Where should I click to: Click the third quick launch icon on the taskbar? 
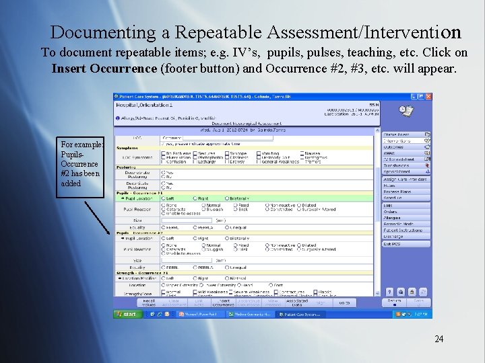click(x=167, y=314)
